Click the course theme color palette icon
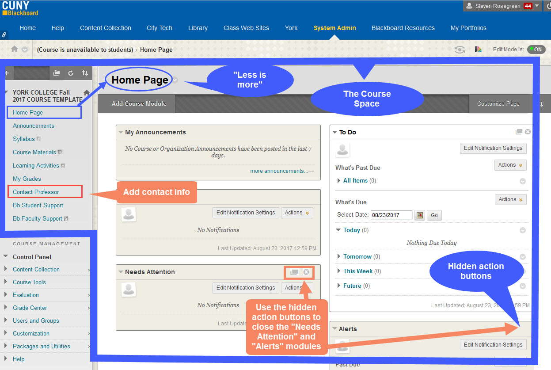Image resolution: width=551 pixels, height=370 pixels. coord(478,50)
